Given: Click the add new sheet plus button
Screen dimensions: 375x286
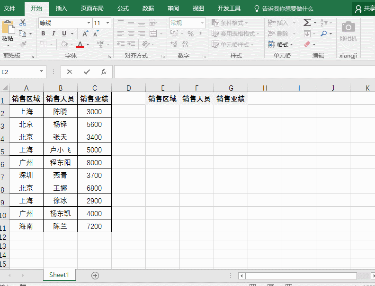Looking at the screenshot, I should [x=95, y=276].
